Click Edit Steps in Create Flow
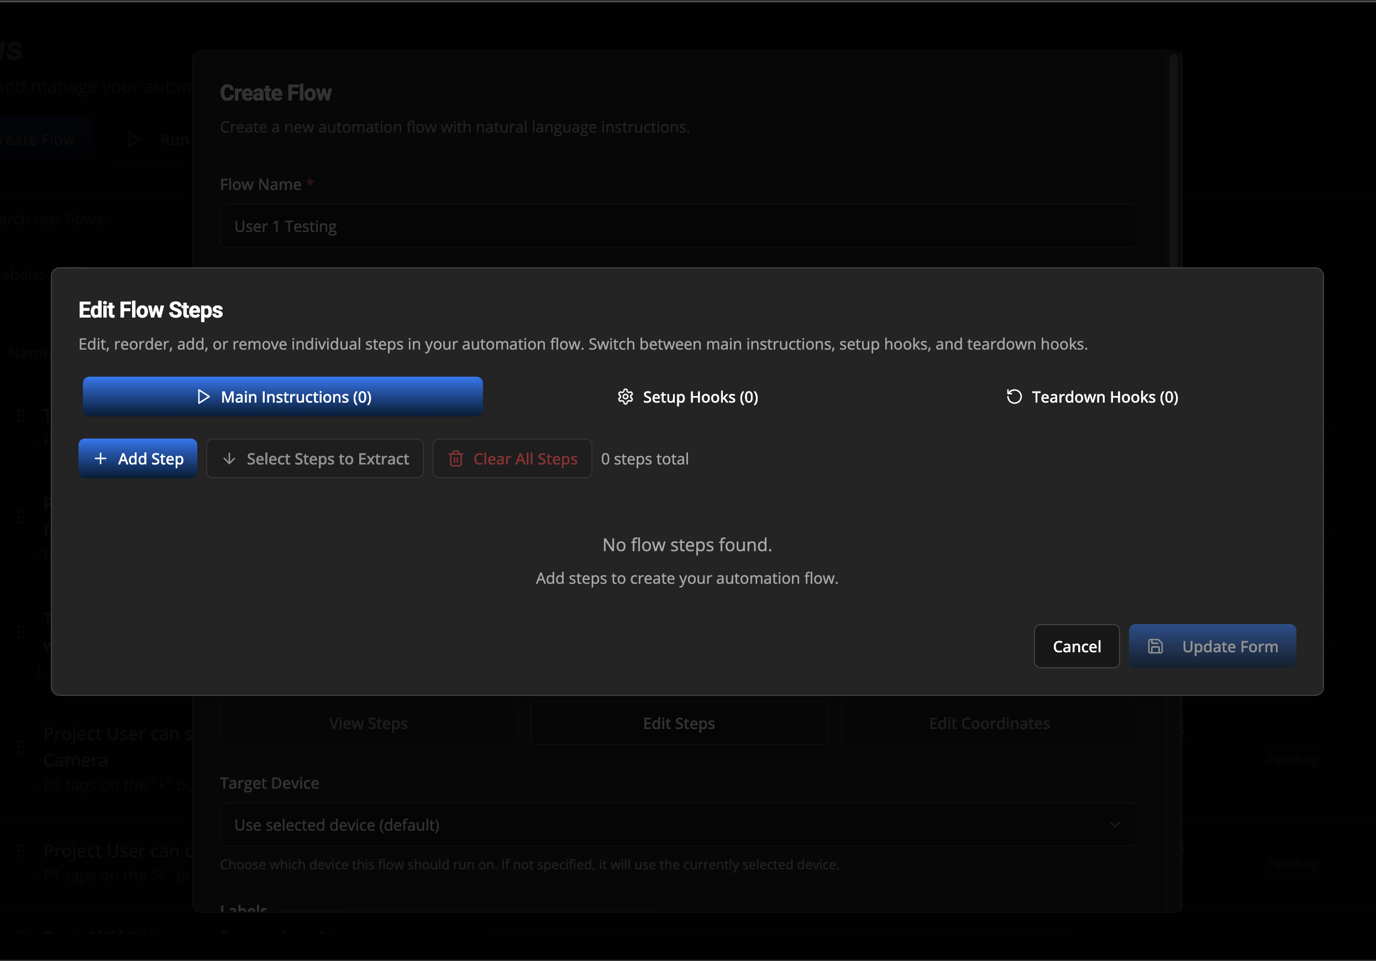Image resolution: width=1376 pixels, height=961 pixels. pyautogui.click(x=679, y=723)
